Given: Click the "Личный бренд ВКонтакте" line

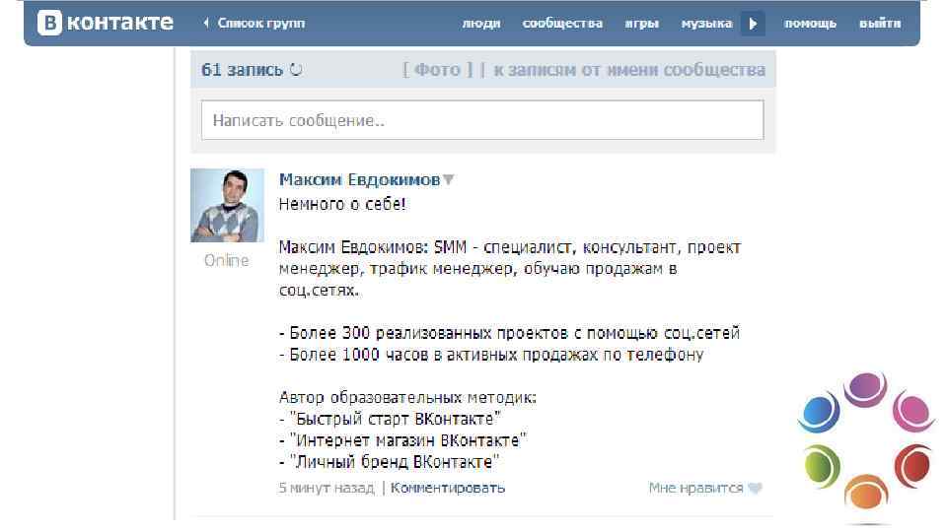Looking at the screenshot, I should click(x=389, y=462).
